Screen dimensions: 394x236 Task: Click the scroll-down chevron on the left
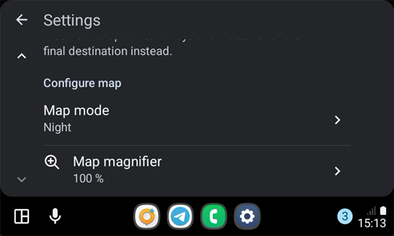coord(22,179)
